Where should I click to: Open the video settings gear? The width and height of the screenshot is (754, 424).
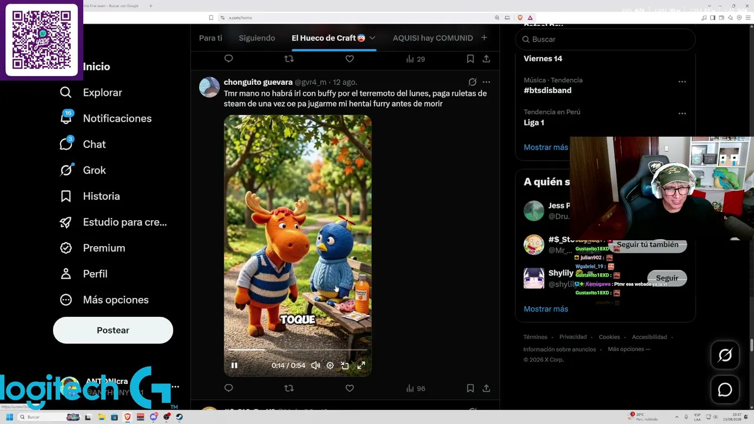(x=330, y=365)
